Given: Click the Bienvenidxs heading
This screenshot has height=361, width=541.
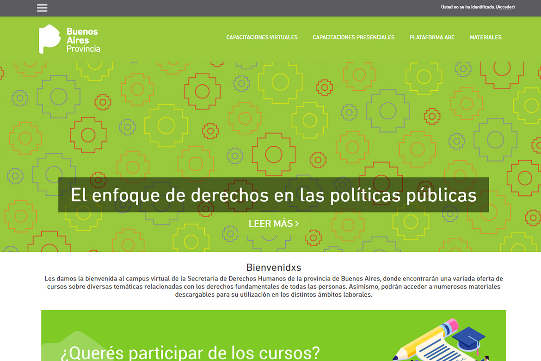Looking at the screenshot, I should pyautogui.click(x=273, y=268).
